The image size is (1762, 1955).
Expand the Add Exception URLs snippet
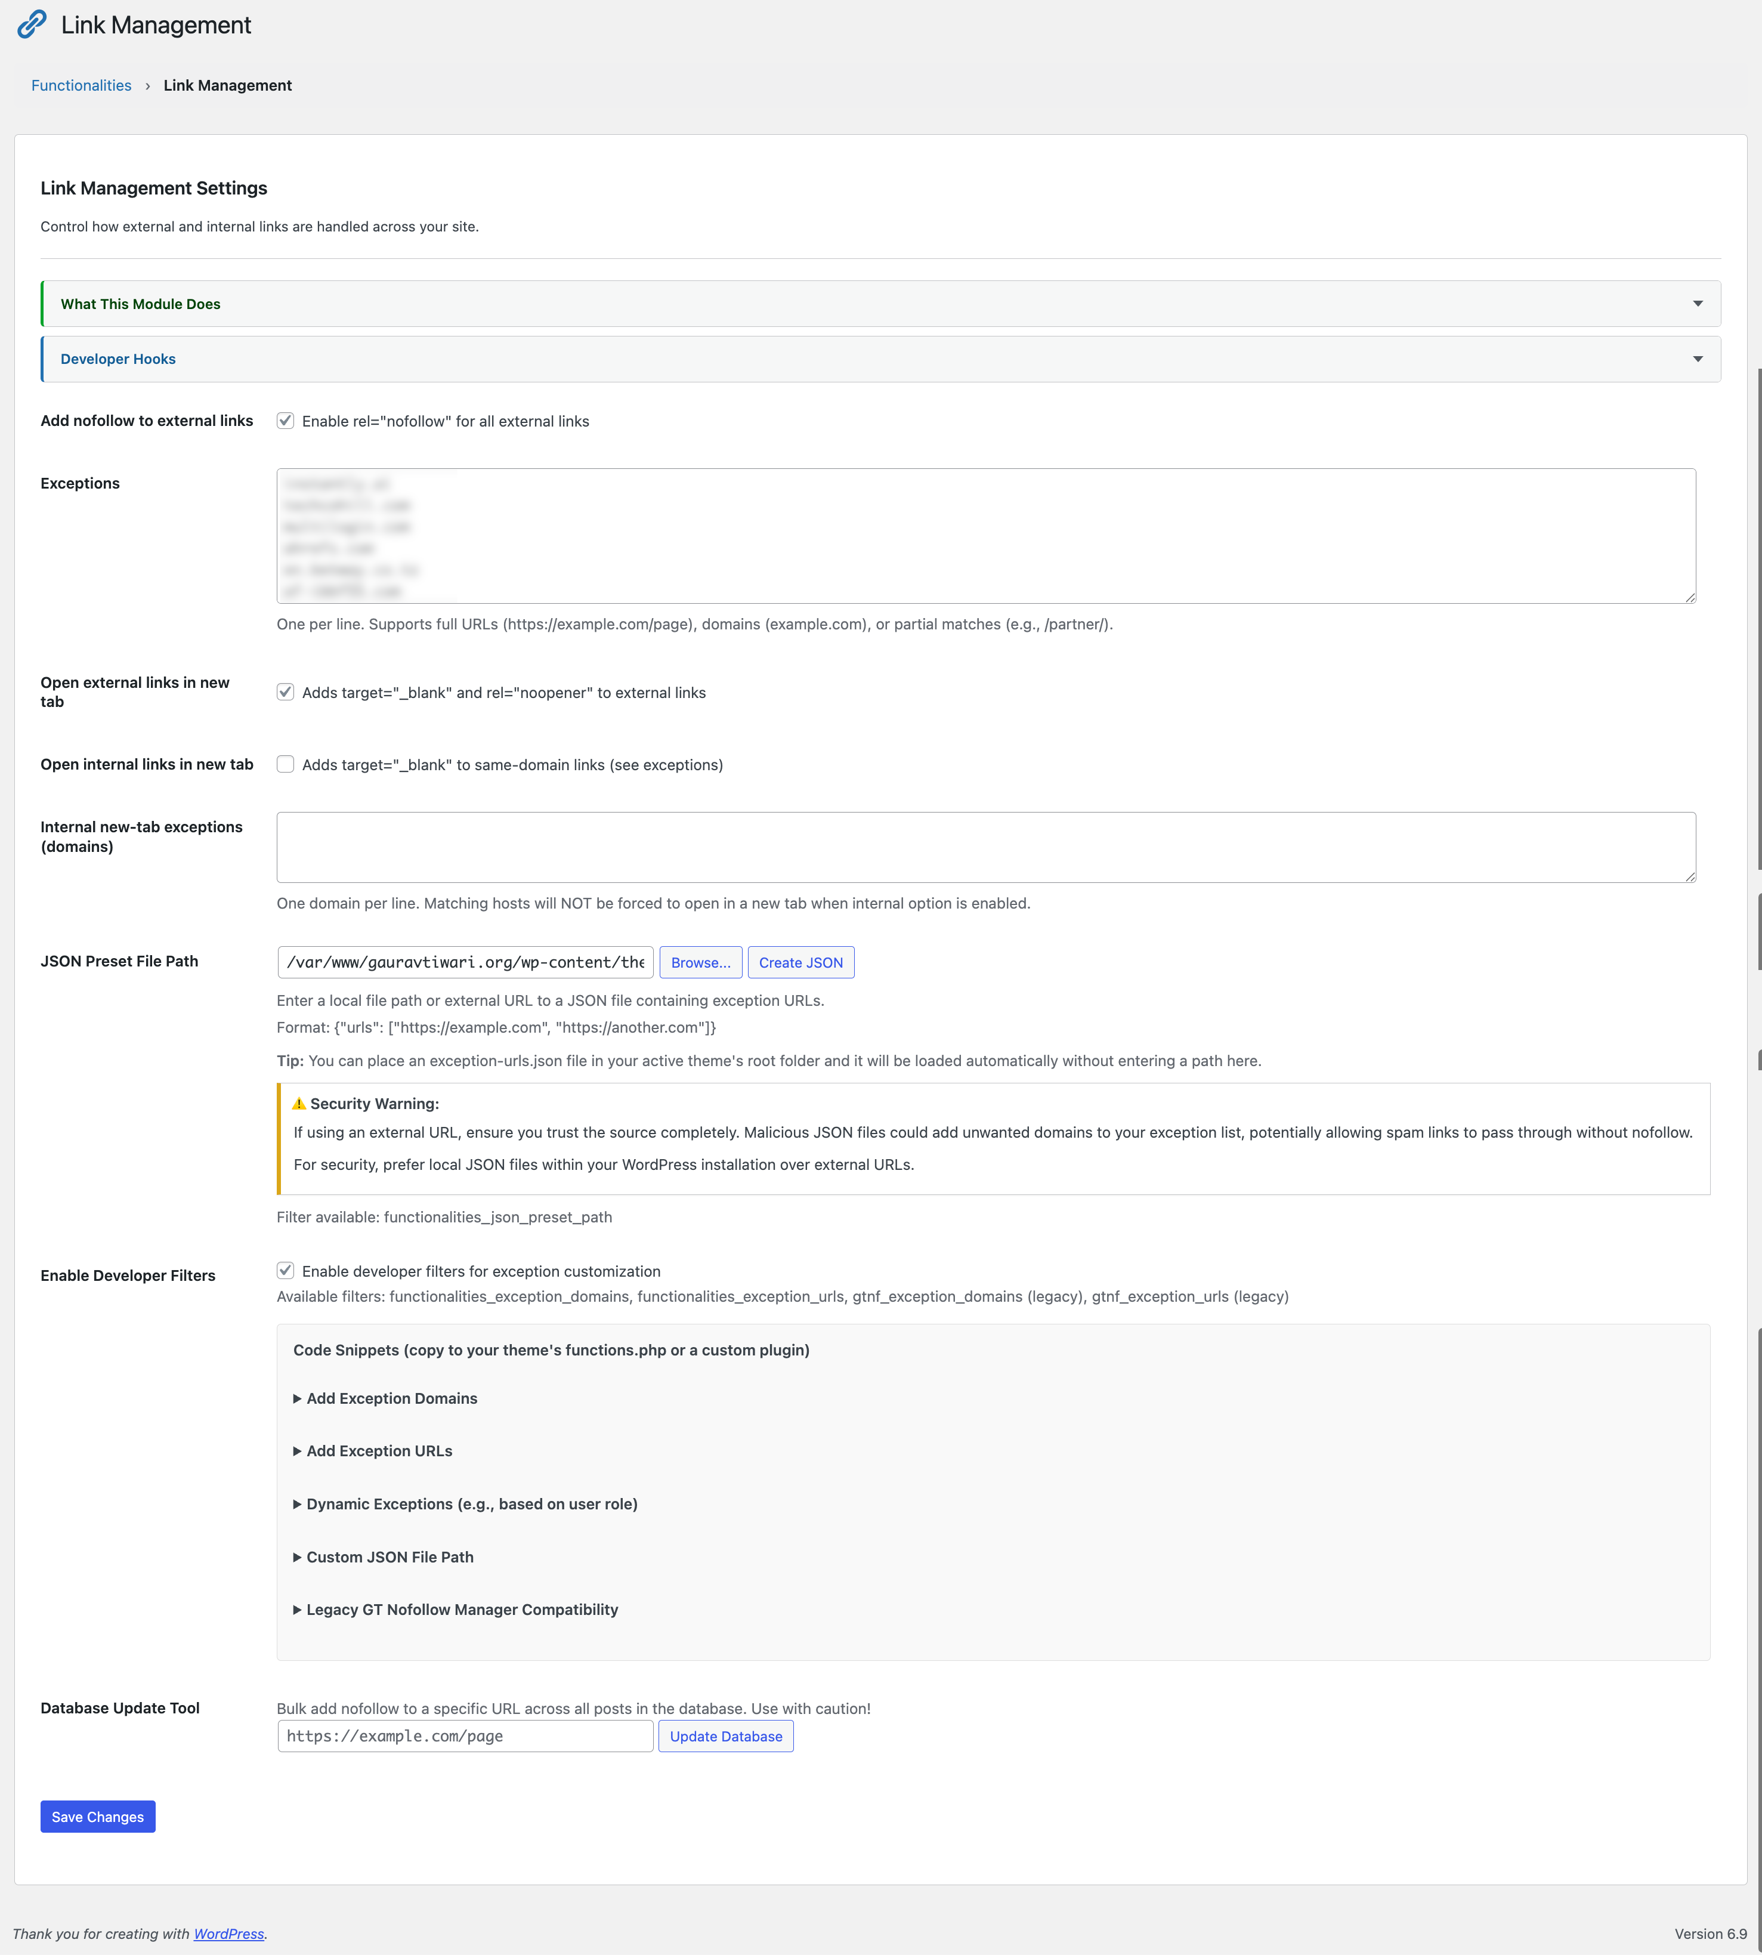[379, 1450]
